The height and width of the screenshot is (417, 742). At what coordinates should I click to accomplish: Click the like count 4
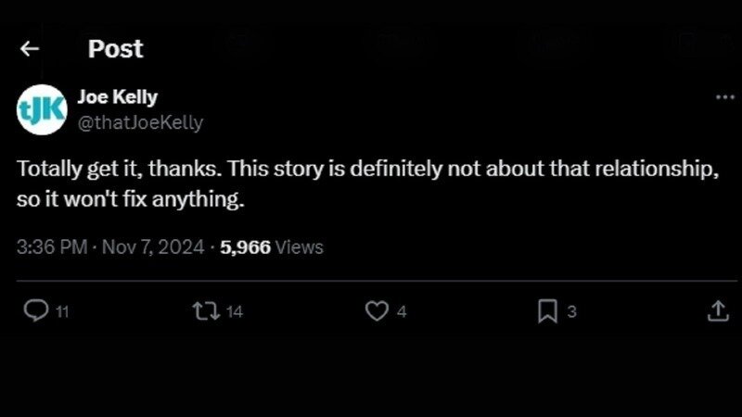pos(402,312)
